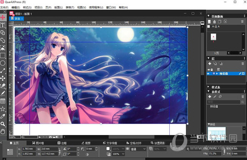Select the Starburst tool
The image size is (247, 160).
coord(3,109)
